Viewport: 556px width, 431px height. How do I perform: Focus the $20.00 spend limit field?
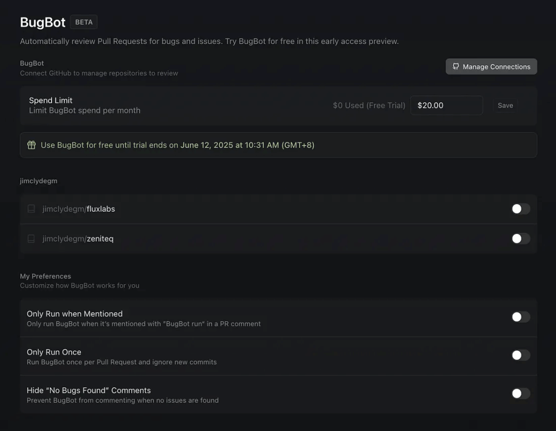click(x=446, y=105)
